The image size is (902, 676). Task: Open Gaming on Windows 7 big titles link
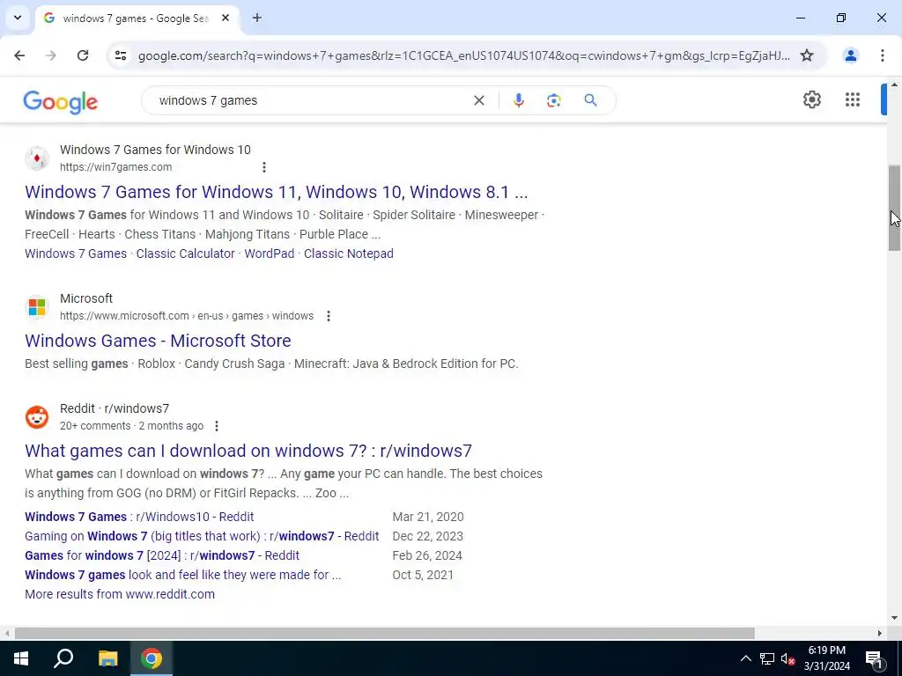pos(202,536)
